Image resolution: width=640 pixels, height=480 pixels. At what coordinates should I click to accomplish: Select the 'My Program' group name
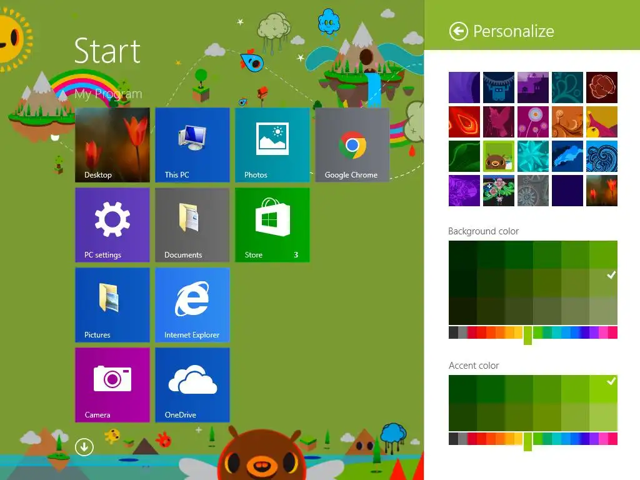(x=108, y=94)
